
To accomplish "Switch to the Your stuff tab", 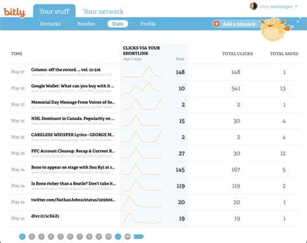I will [x=54, y=11].
